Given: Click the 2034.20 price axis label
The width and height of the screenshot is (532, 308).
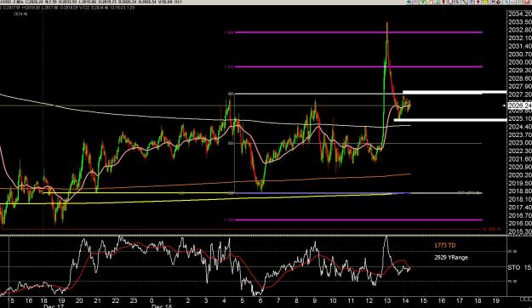Looking at the screenshot, I should [520, 14].
